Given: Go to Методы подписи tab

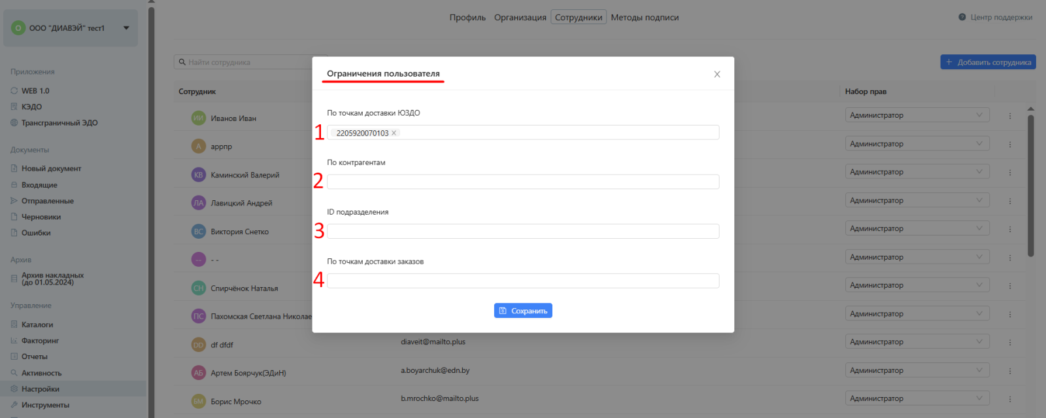Looking at the screenshot, I should (645, 18).
